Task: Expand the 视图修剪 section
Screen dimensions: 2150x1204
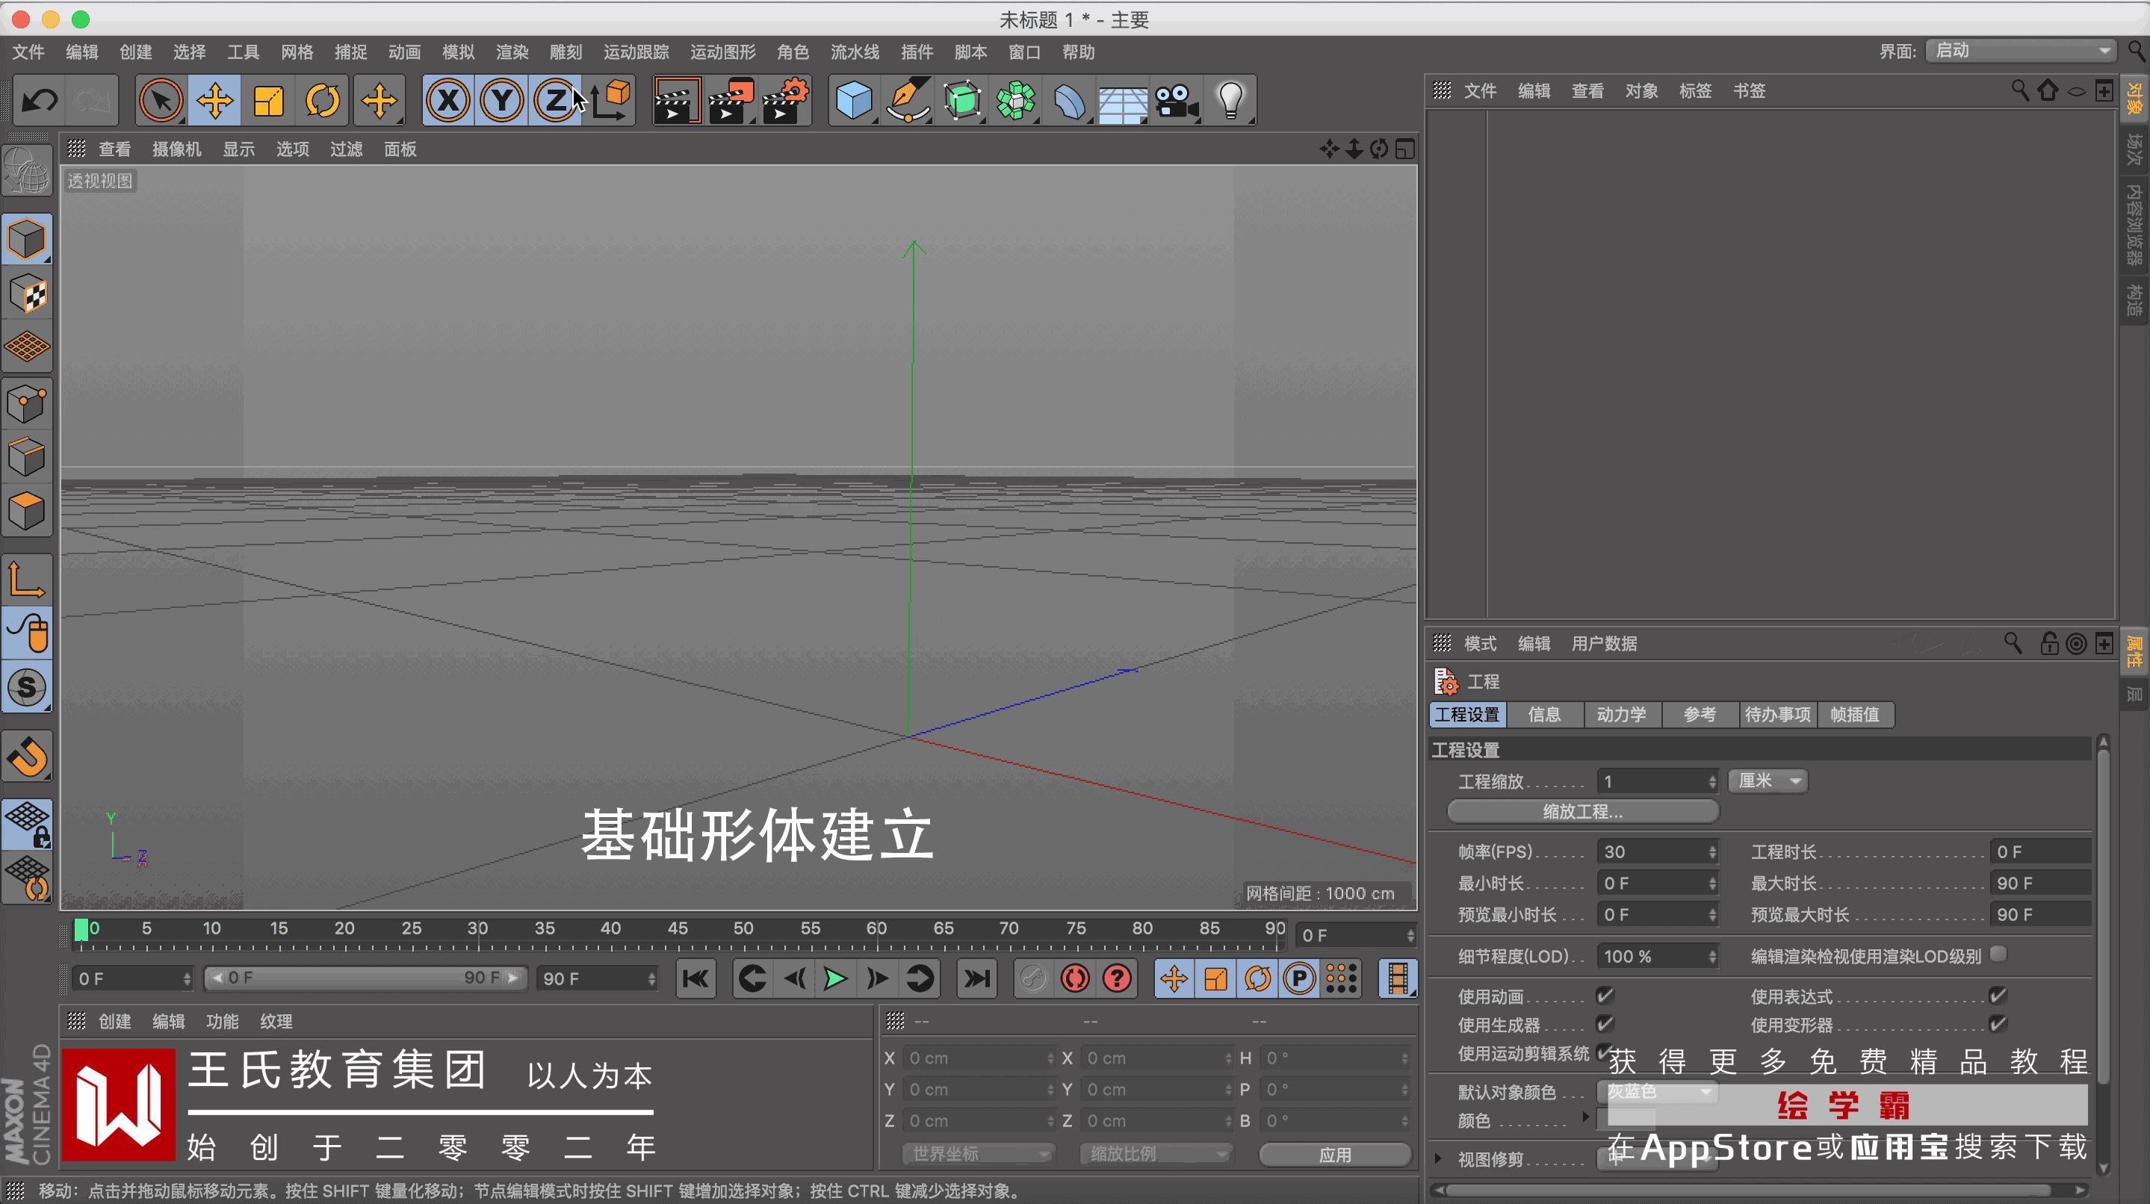Action: tap(1438, 1158)
